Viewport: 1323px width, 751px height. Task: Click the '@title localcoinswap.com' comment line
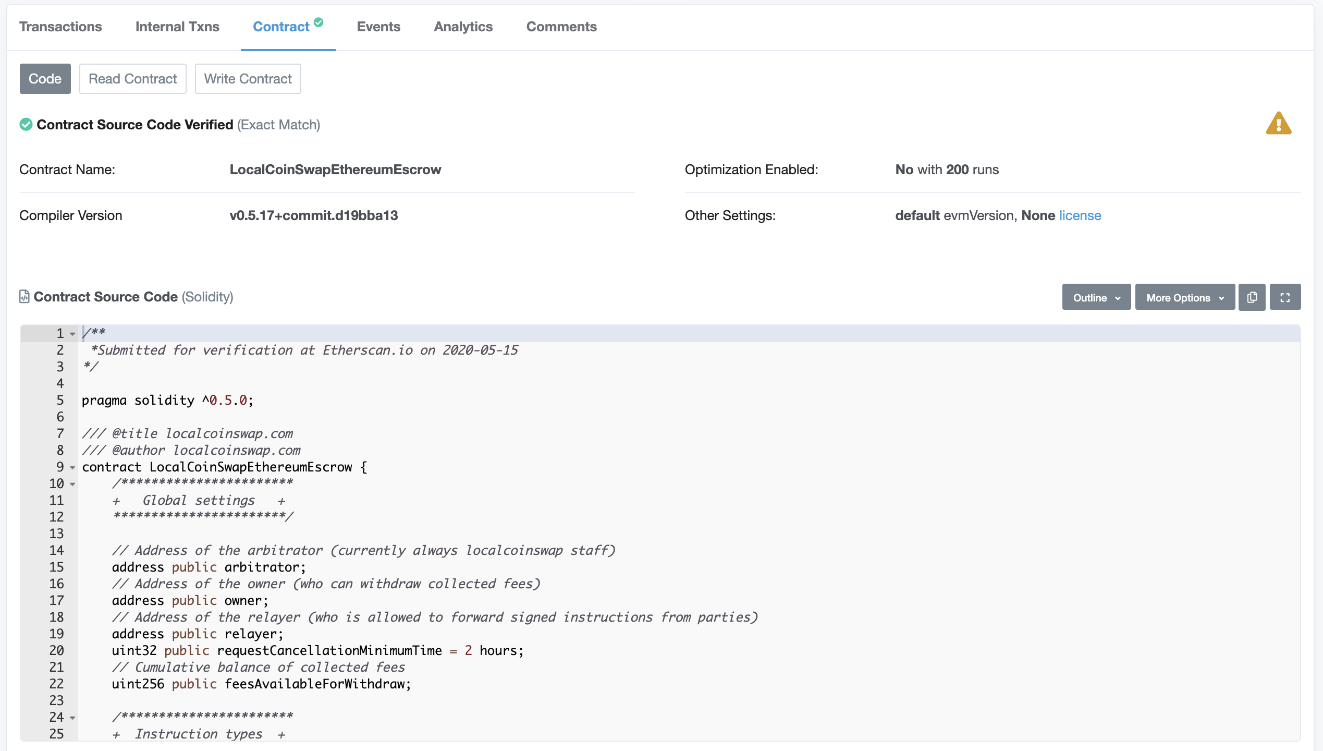pos(188,434)
